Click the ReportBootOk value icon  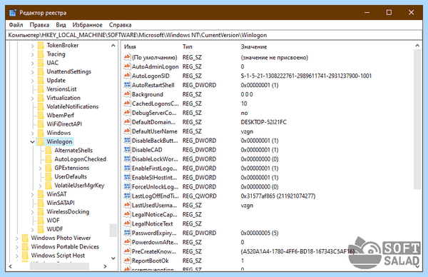[x=127, y=261]
